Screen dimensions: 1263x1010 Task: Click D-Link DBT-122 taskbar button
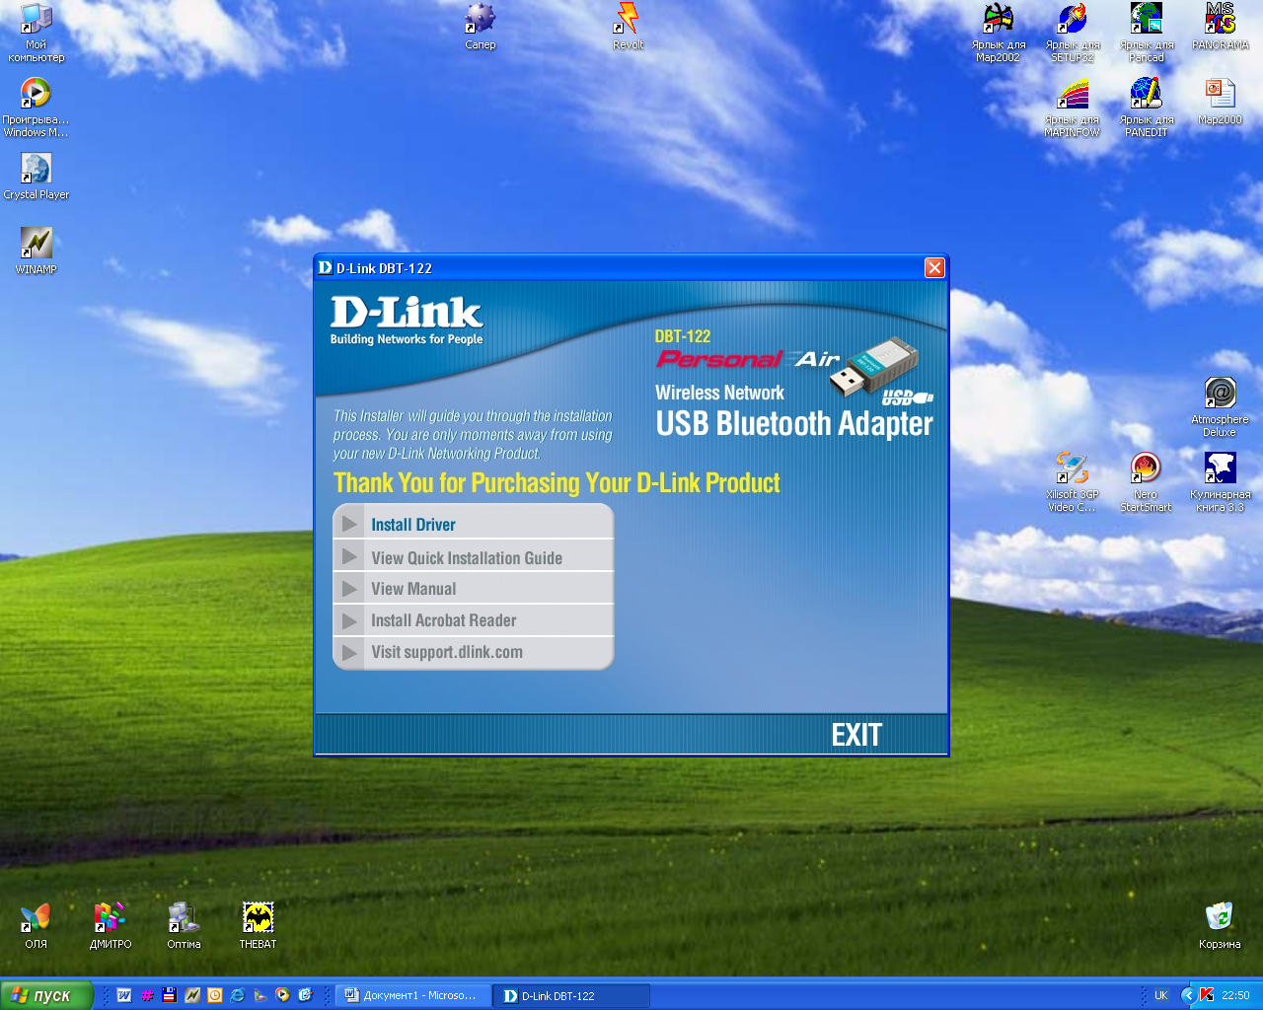pyautogui.click(x=571, y=995)
